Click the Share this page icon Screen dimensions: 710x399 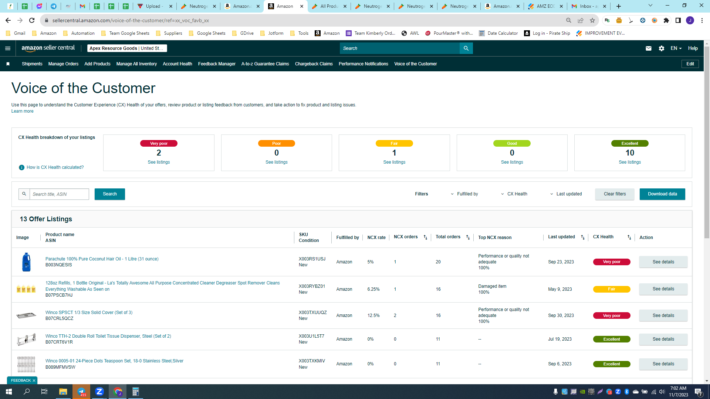tap(581, 20)
